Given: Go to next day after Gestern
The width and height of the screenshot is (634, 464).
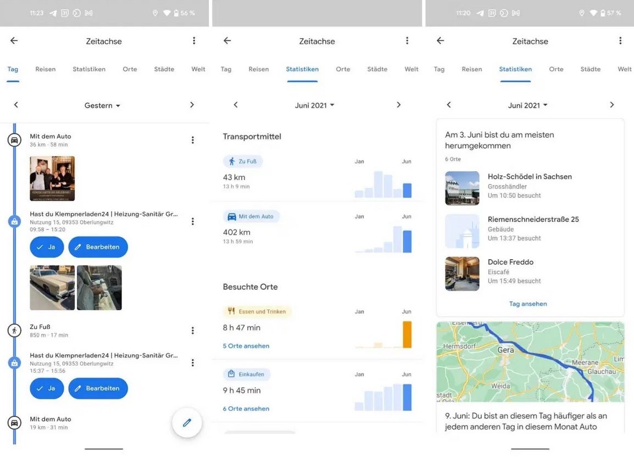Looking at the screenshot, I should click(192, 105).
